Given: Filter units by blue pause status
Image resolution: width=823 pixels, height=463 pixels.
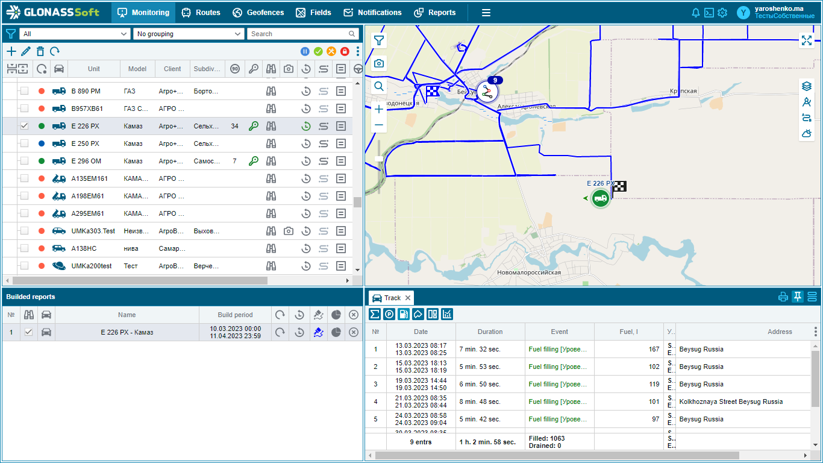Looking at the screenshot, I should (x=305, y=52).
